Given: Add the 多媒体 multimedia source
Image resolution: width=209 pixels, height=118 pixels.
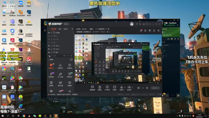Looking at the screenshot, I should 114,88.
